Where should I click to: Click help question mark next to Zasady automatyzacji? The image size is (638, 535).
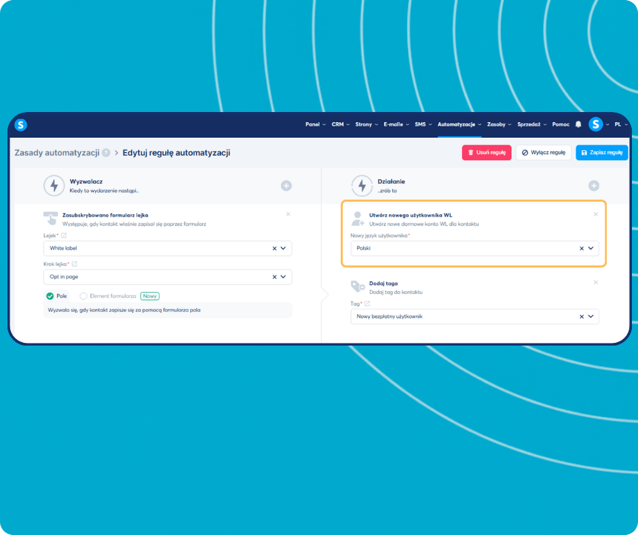tap(106, 153)
